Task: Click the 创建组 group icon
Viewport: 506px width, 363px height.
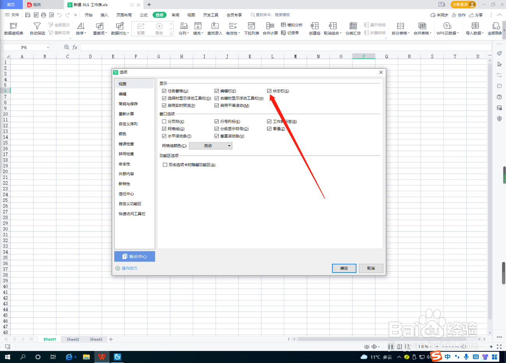Action: (315, 26)
